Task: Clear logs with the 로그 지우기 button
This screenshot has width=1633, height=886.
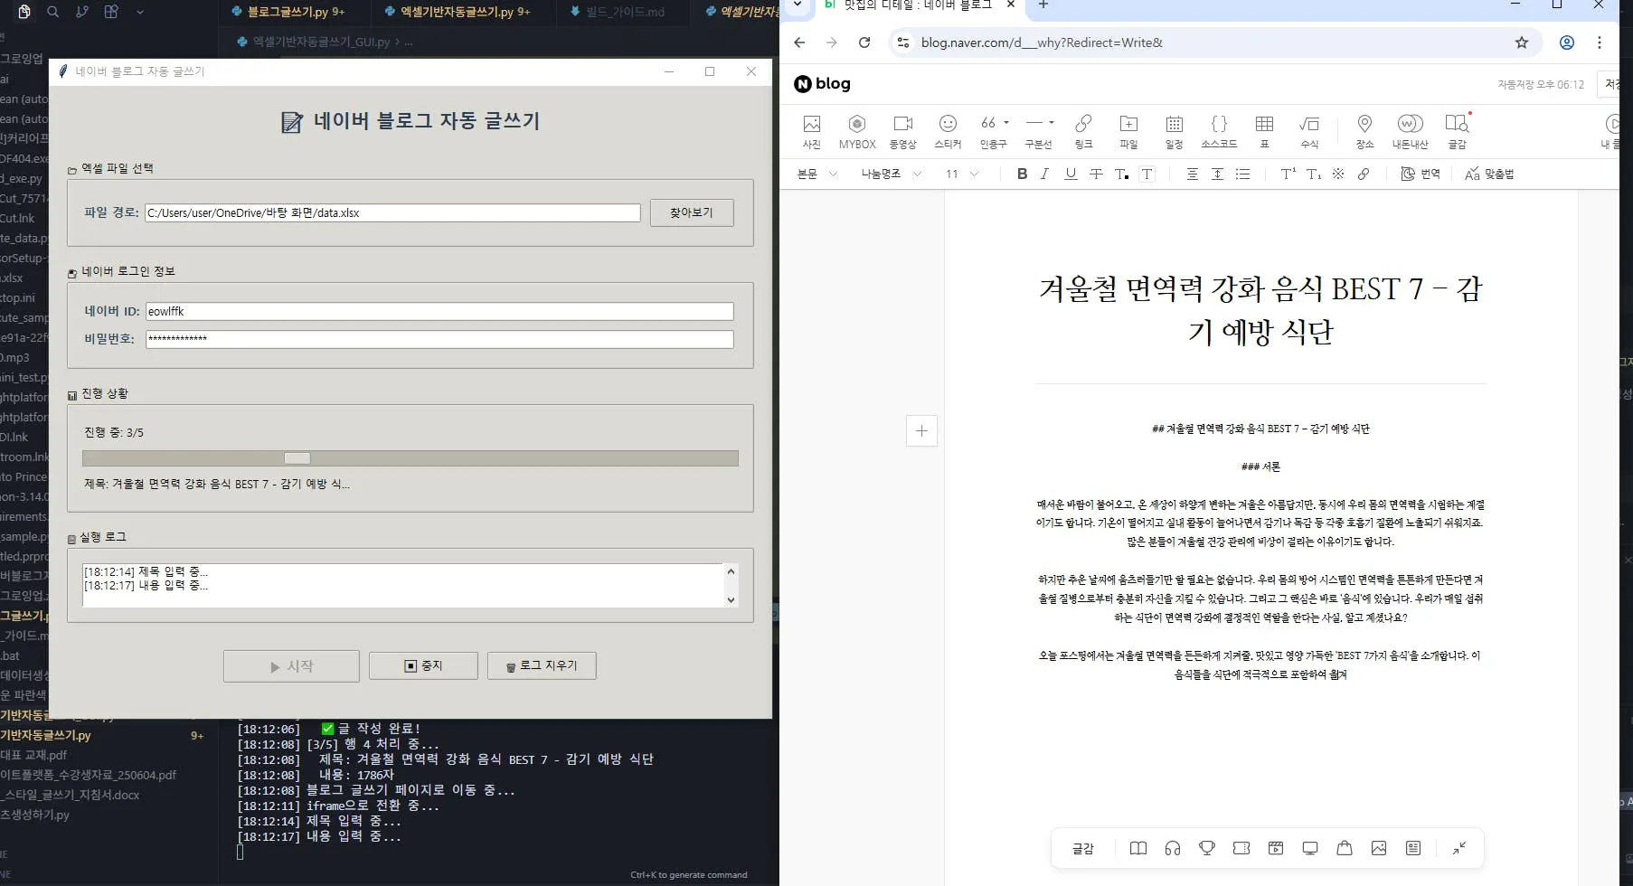Action: [541, 665]
